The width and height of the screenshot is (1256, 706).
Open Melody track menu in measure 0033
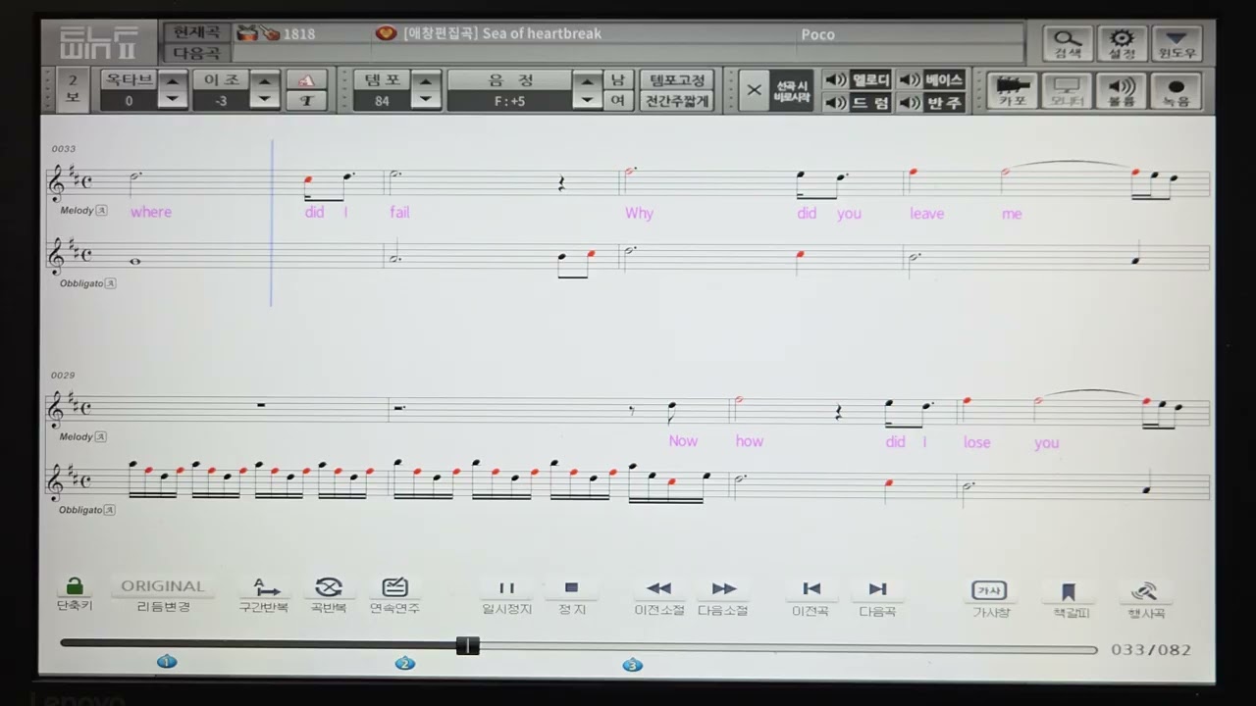[102, 210]
